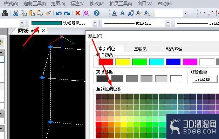
Task: Click the linear dimension icon
Action: pyautogui.click(x=203, y=13)
